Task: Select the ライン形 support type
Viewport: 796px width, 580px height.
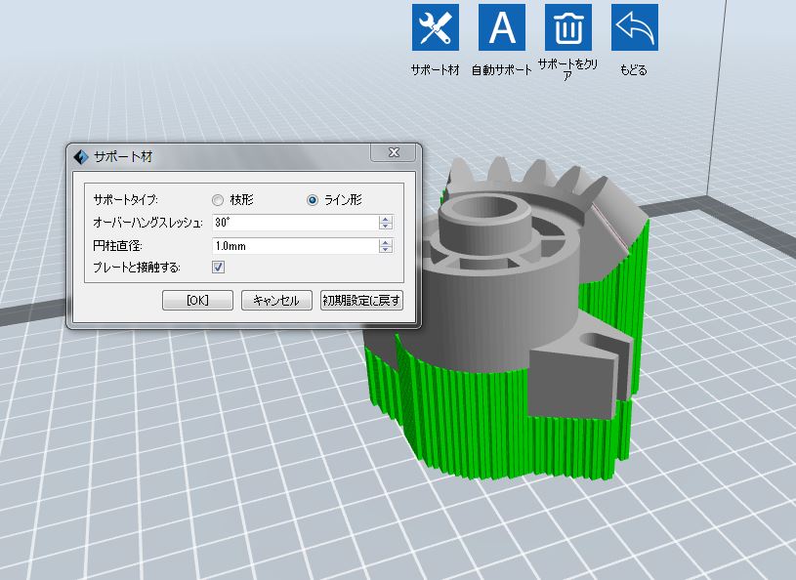Action: (313, 199)
